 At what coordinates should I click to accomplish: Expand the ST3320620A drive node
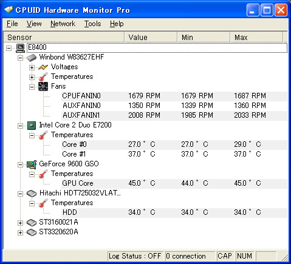(20, 232)
